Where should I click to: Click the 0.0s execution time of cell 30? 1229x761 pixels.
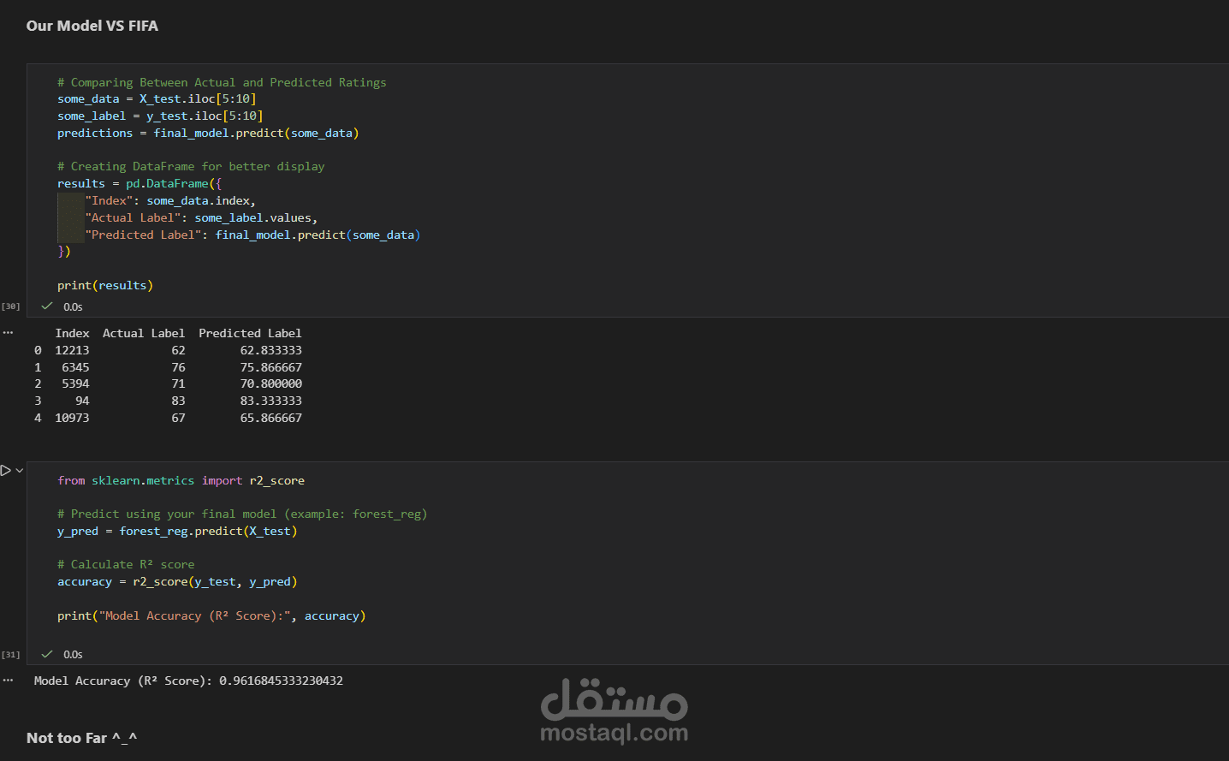tap(73, 306)
